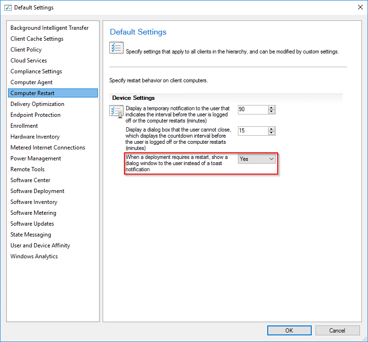Increase the dialog box countdown minutes value

point(272,128)
